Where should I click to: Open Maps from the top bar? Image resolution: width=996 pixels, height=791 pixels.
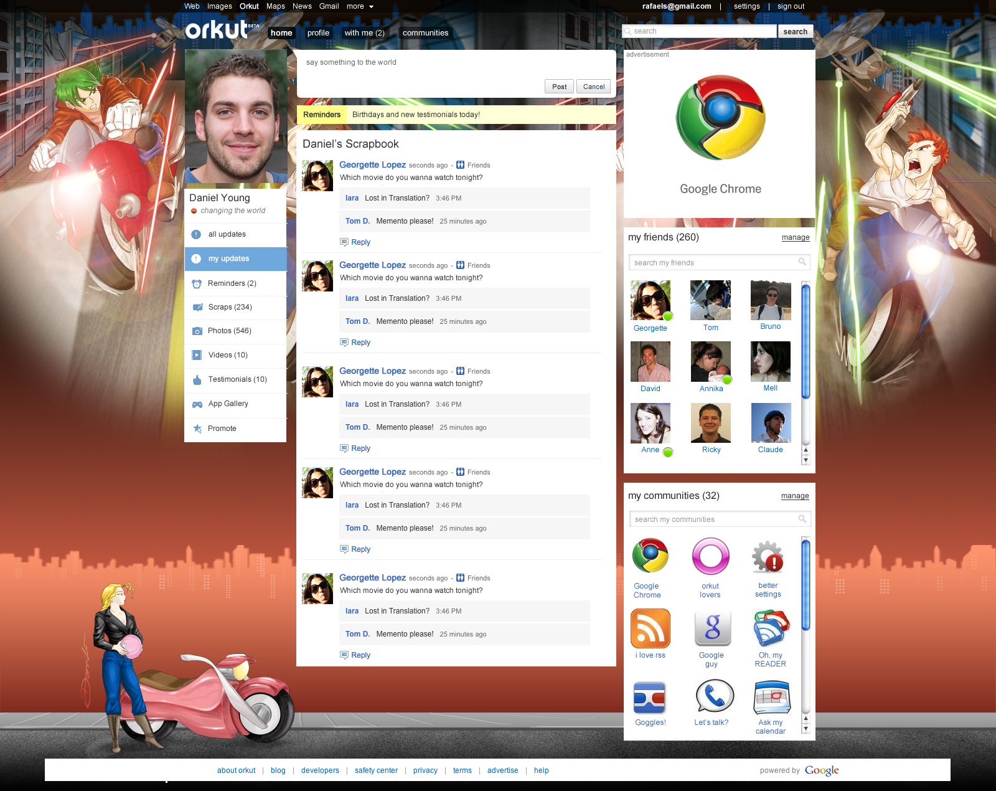point(275,6)
